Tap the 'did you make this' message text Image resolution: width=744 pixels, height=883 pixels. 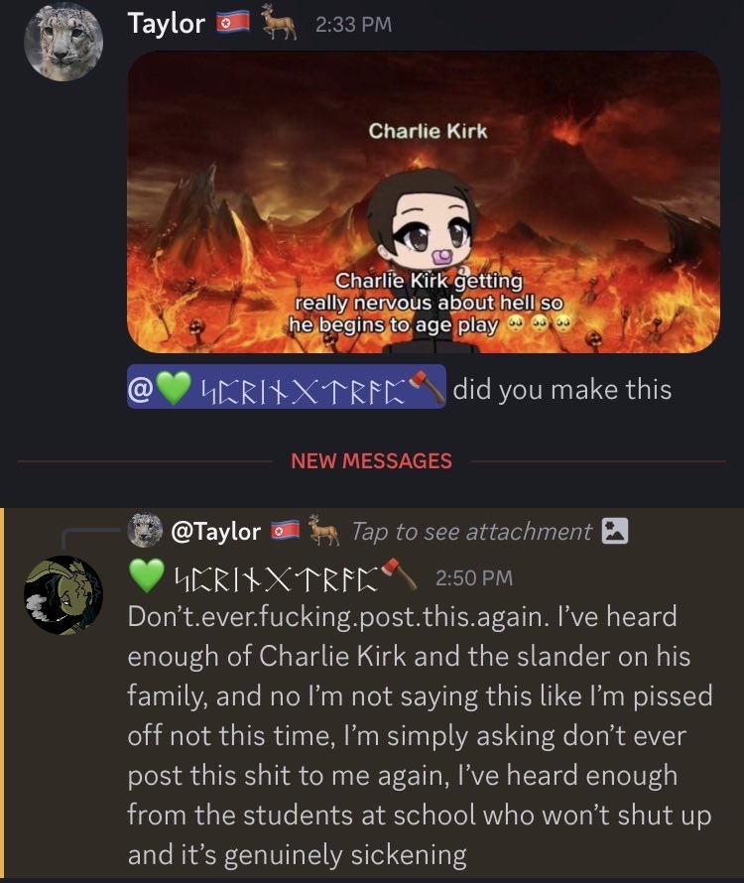[x=562, y=389]
